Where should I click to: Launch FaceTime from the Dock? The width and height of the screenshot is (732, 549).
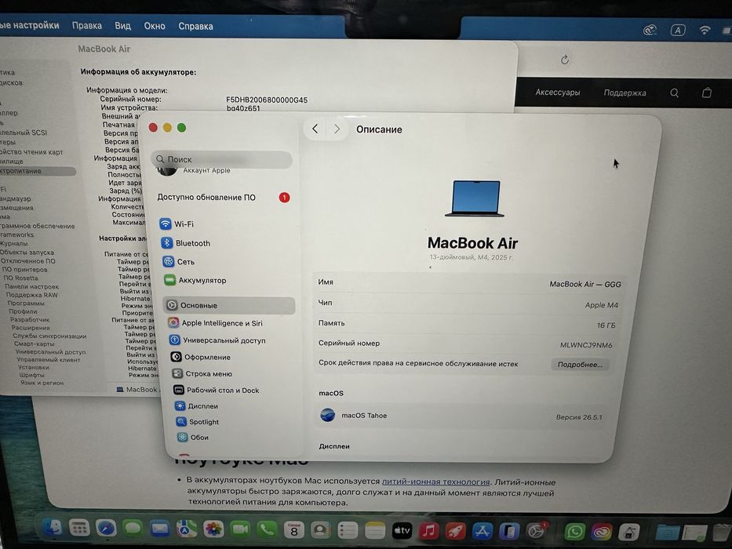[x=240, y=529]
